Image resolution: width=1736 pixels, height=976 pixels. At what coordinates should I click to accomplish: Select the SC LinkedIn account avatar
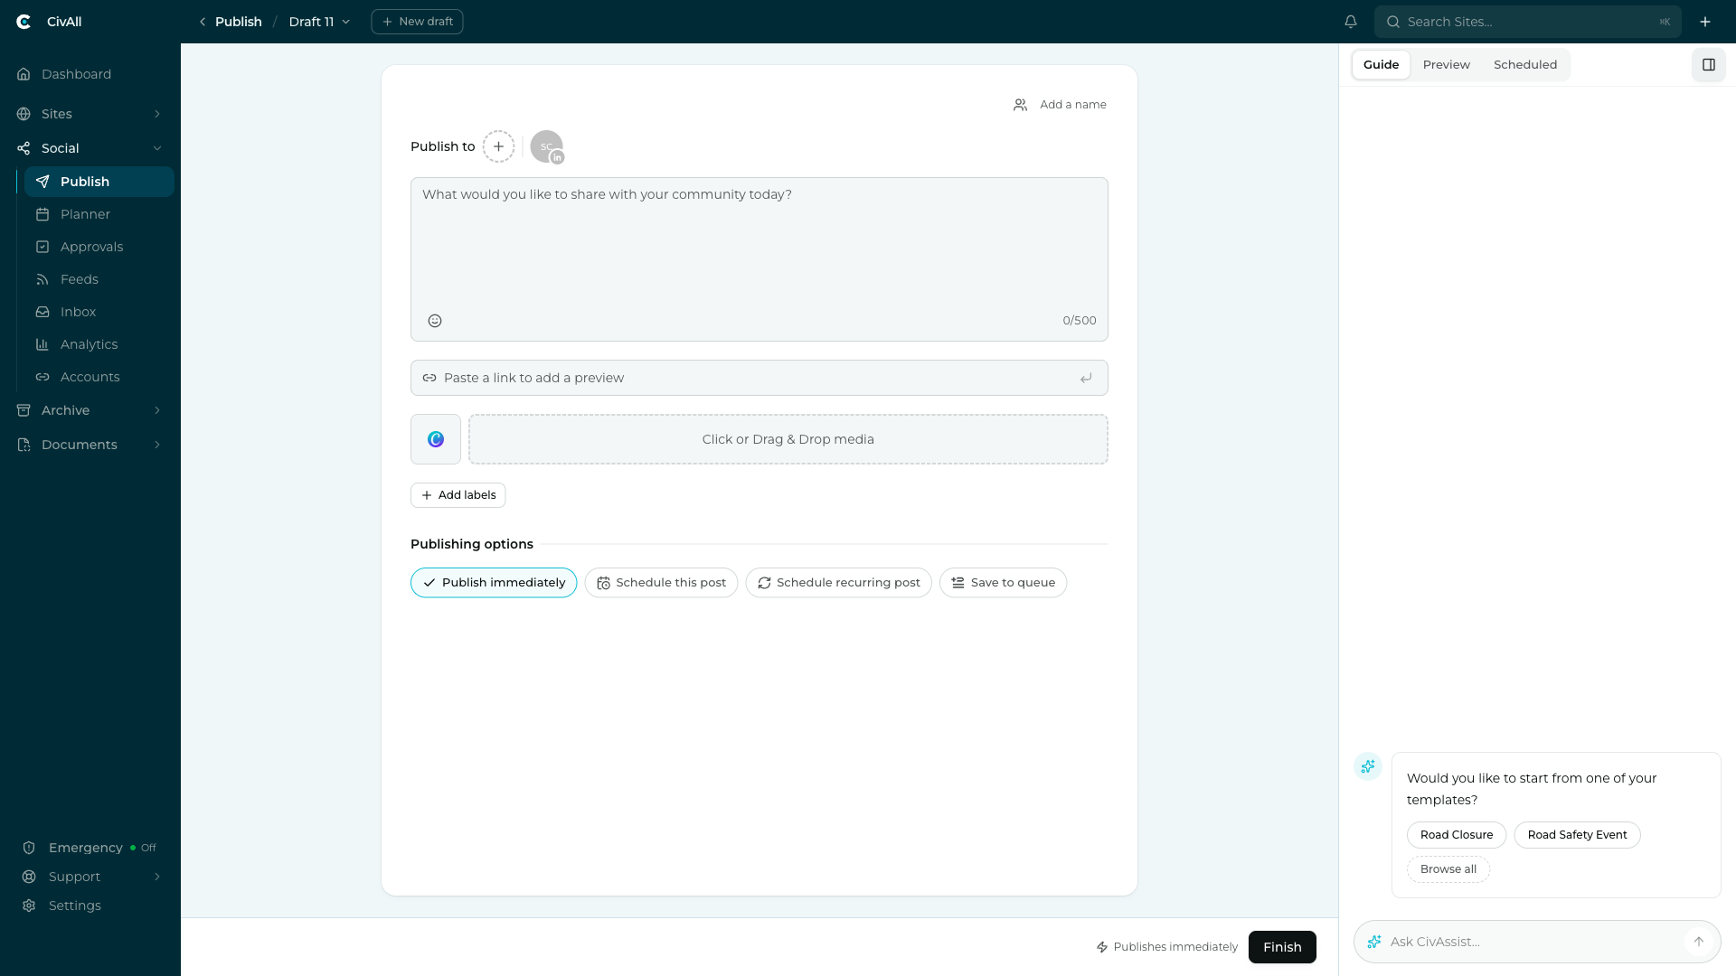coord(547,146)
